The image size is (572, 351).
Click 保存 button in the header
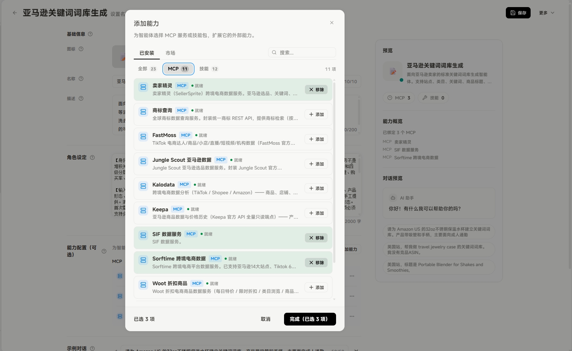coord(518,13)
